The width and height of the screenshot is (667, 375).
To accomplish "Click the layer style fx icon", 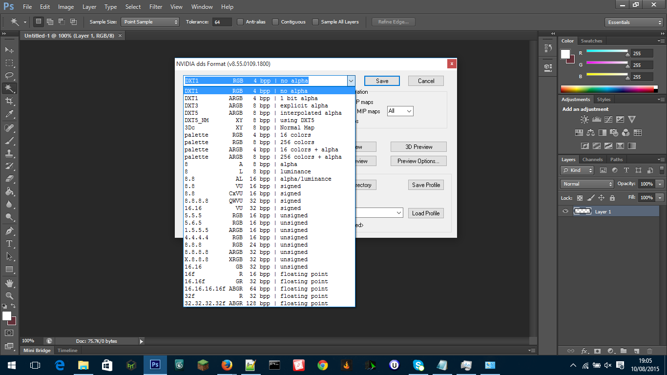I will 584,351.
